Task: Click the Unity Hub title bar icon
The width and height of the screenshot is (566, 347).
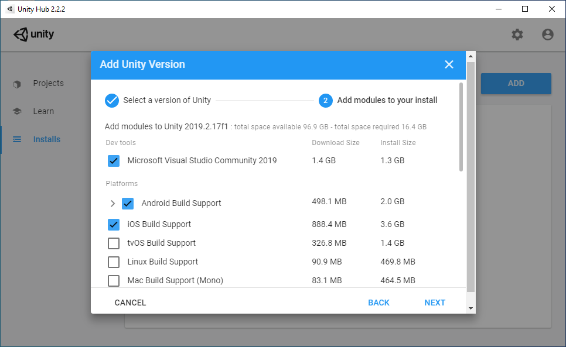Action: [x=10, y=9]
